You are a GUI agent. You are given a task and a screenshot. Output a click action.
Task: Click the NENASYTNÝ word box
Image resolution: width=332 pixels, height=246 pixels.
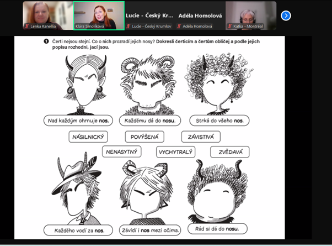click(x=121, y=151)
